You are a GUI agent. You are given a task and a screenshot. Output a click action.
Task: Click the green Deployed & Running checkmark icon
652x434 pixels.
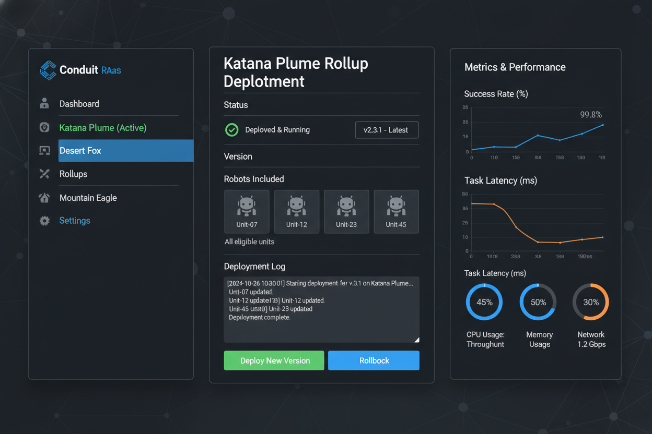[231, 130]
